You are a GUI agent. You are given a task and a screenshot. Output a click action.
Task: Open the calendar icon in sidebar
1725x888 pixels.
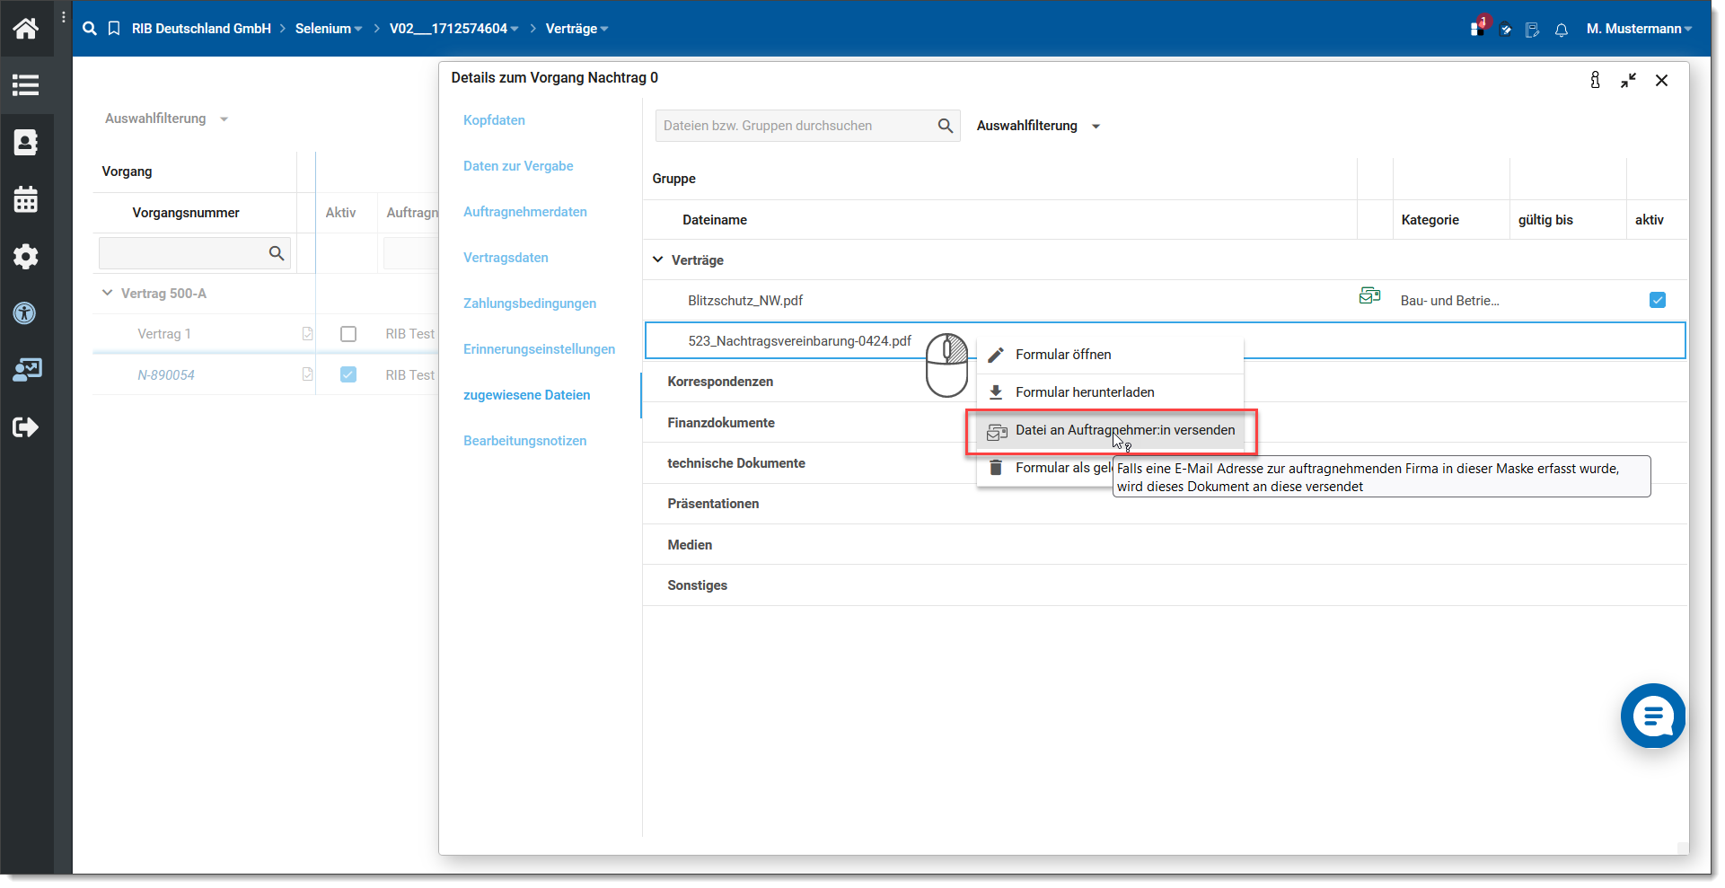[x=25, y=199]
